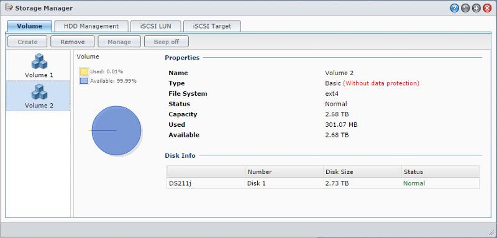
Task: Click the maximize plus circle icon
Action: (476, 8)
